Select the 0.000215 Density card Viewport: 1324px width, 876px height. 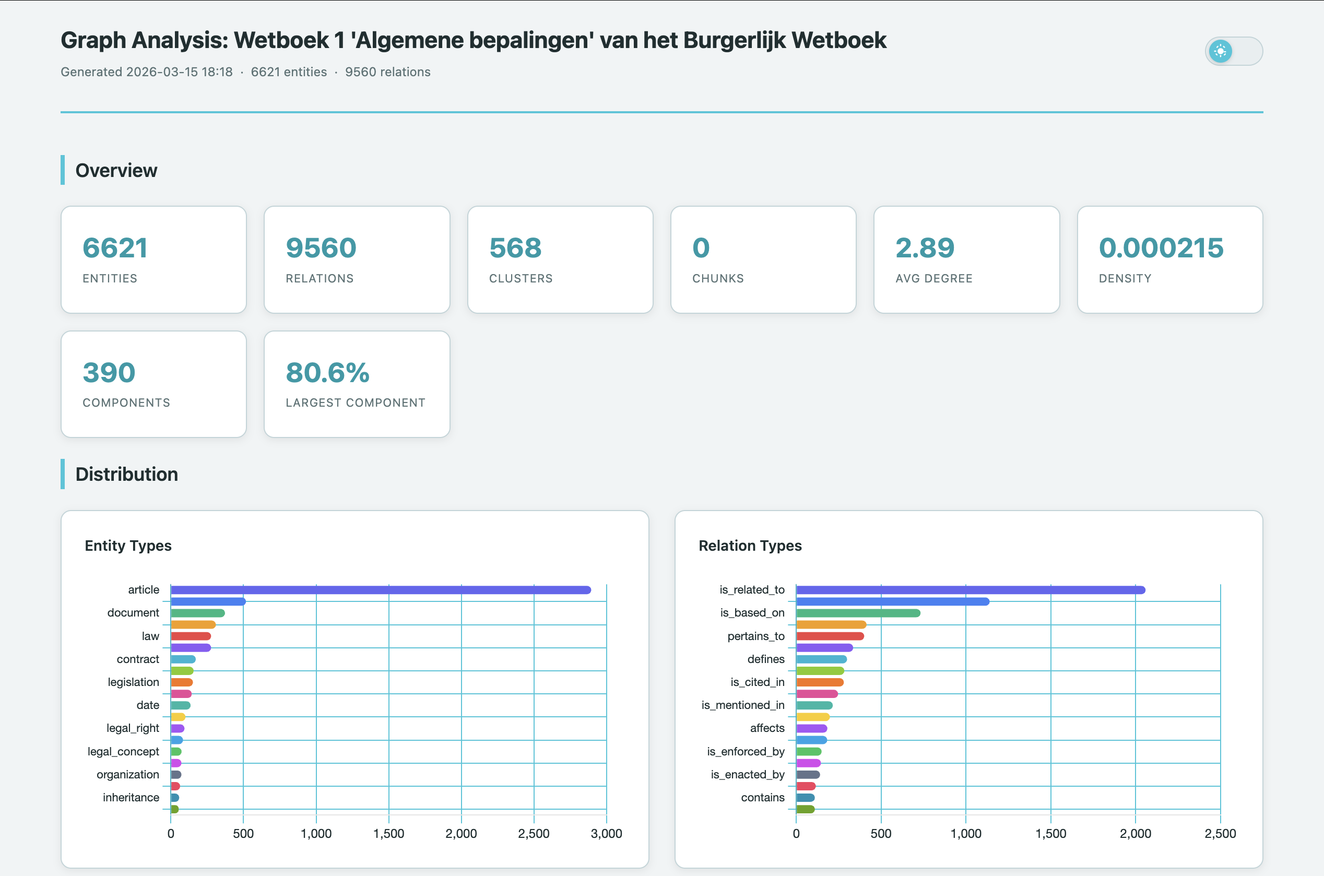pos(1169,259)
